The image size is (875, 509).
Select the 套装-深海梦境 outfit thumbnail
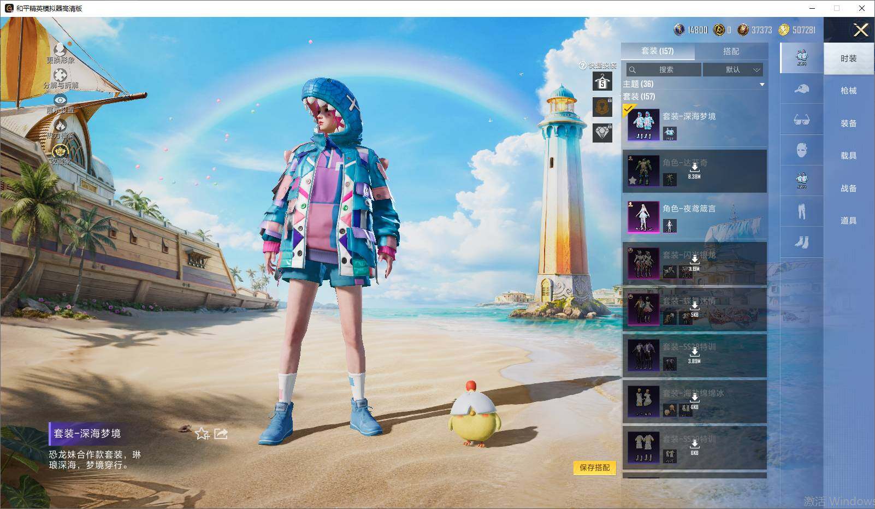click(643, 125)
